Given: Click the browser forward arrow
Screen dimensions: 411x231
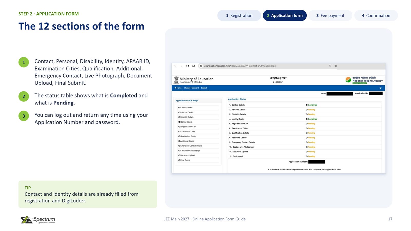Looking at the screenshot, I should [182, 66].
